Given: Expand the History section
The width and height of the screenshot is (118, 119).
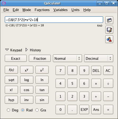Looking at the screenshot, I should click(x=33, y=50).
